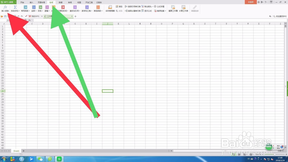Switch to the 视图 ribbon tab

[x=79, y=2]
